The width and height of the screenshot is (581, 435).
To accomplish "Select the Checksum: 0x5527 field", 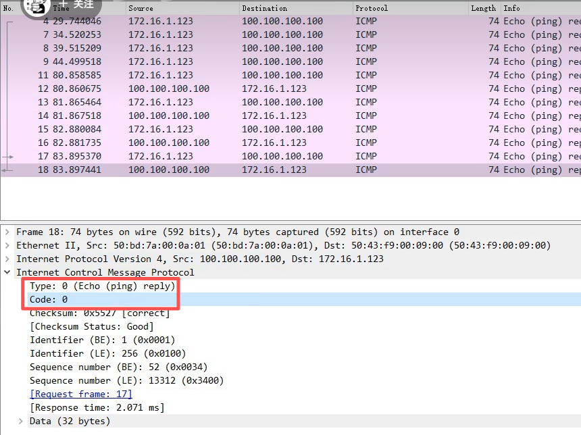I will point(99,313).
